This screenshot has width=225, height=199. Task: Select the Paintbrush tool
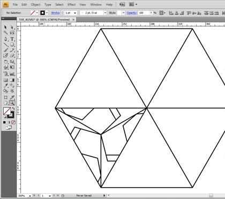coord(5,50)
